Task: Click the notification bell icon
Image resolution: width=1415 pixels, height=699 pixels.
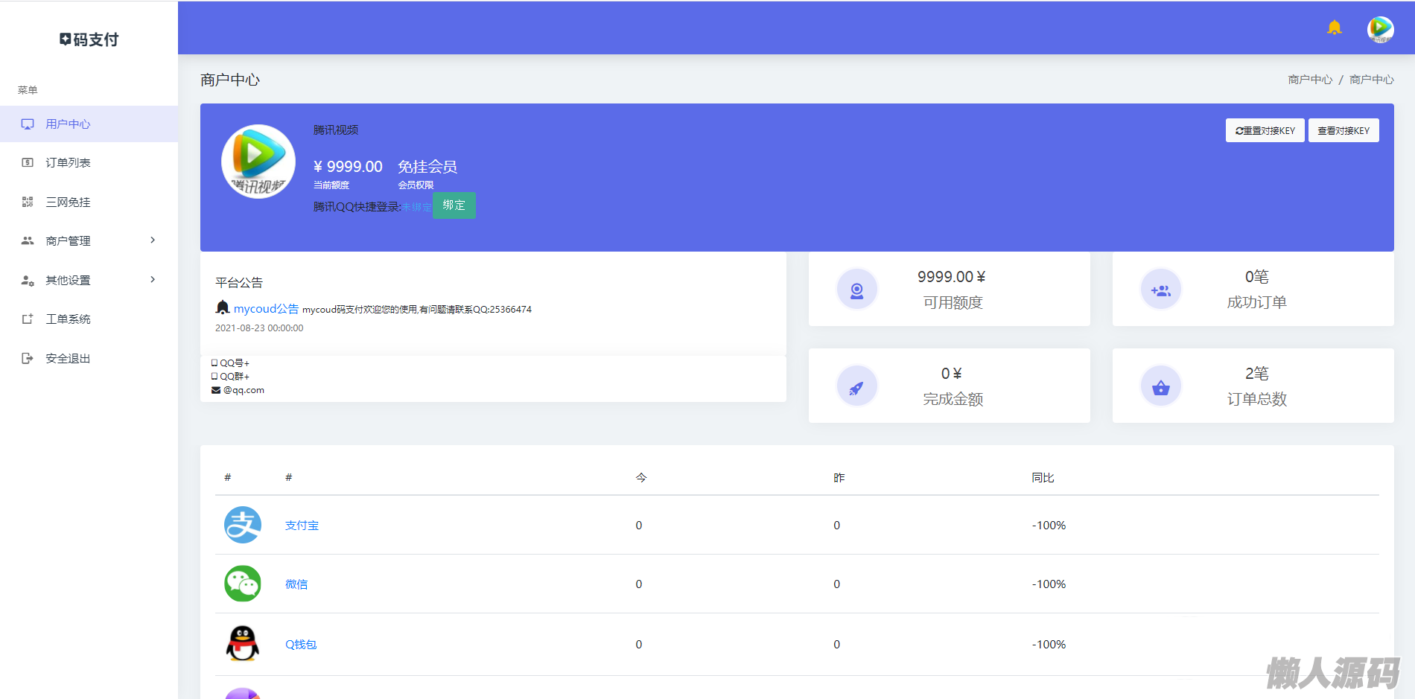Action: click(x=1334, y=28)
